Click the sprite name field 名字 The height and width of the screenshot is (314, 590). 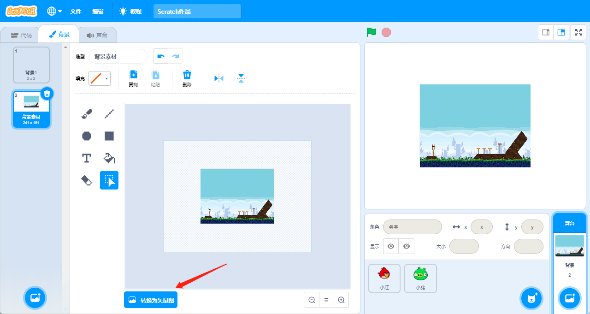tap(413, 227)
